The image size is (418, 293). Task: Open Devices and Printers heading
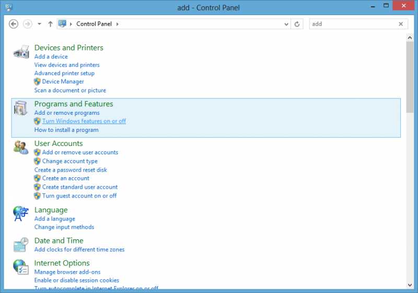tap(69, 47)
